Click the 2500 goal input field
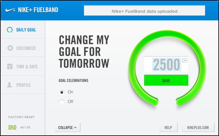 coord(166,64)
